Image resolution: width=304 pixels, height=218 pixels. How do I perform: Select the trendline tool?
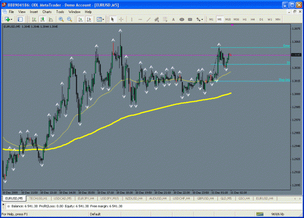148,19
